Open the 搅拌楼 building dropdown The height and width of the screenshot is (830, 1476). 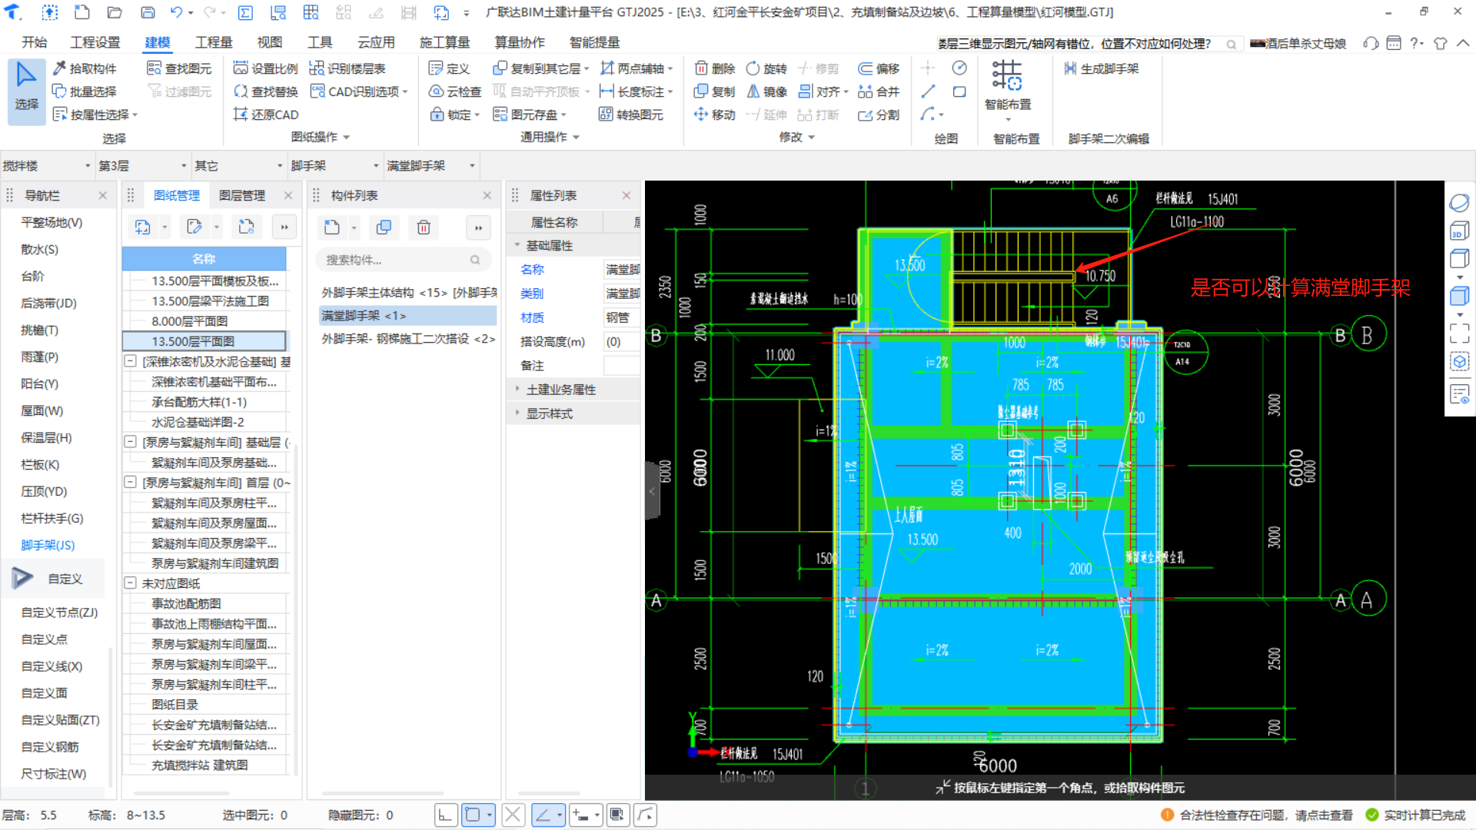click(x=46, y=165)
